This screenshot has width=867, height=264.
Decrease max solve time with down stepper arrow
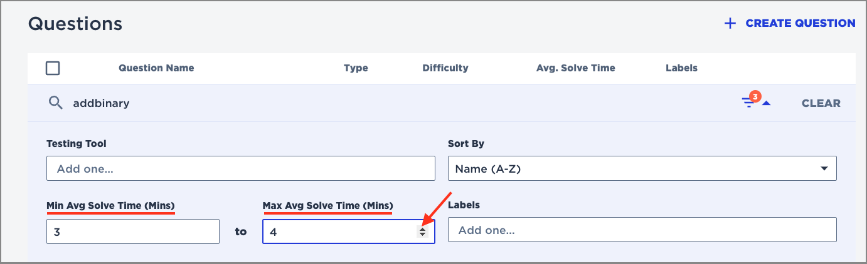click(423, 235)
